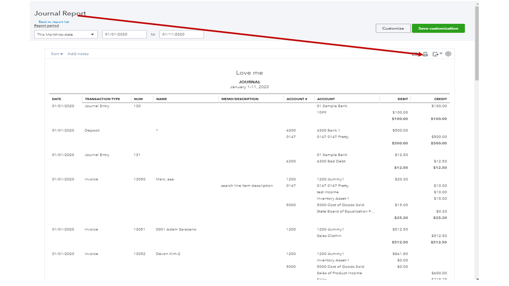Viewport: 509px width, 286px height.
Task: Click the ACCOUNT # column header
Action: pos(297,99)
